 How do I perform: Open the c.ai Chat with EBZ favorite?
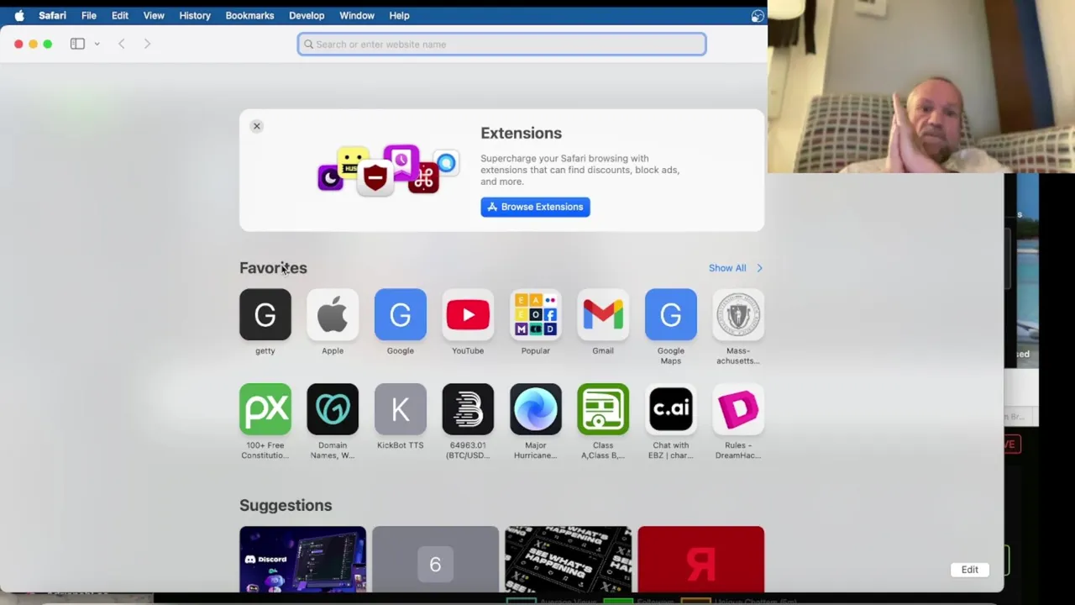(x=670, y=409)
